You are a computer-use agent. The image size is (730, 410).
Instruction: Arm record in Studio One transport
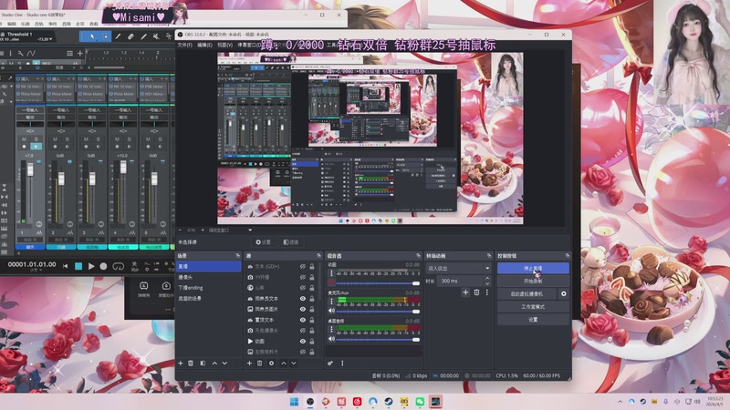[103, 266]
